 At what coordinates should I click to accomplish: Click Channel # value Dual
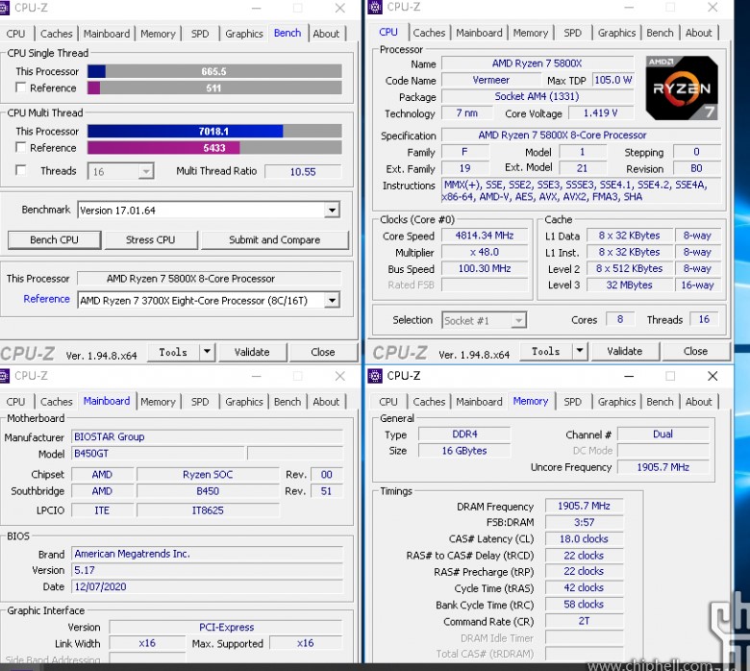pyautogui.click(x=662, y=434)
